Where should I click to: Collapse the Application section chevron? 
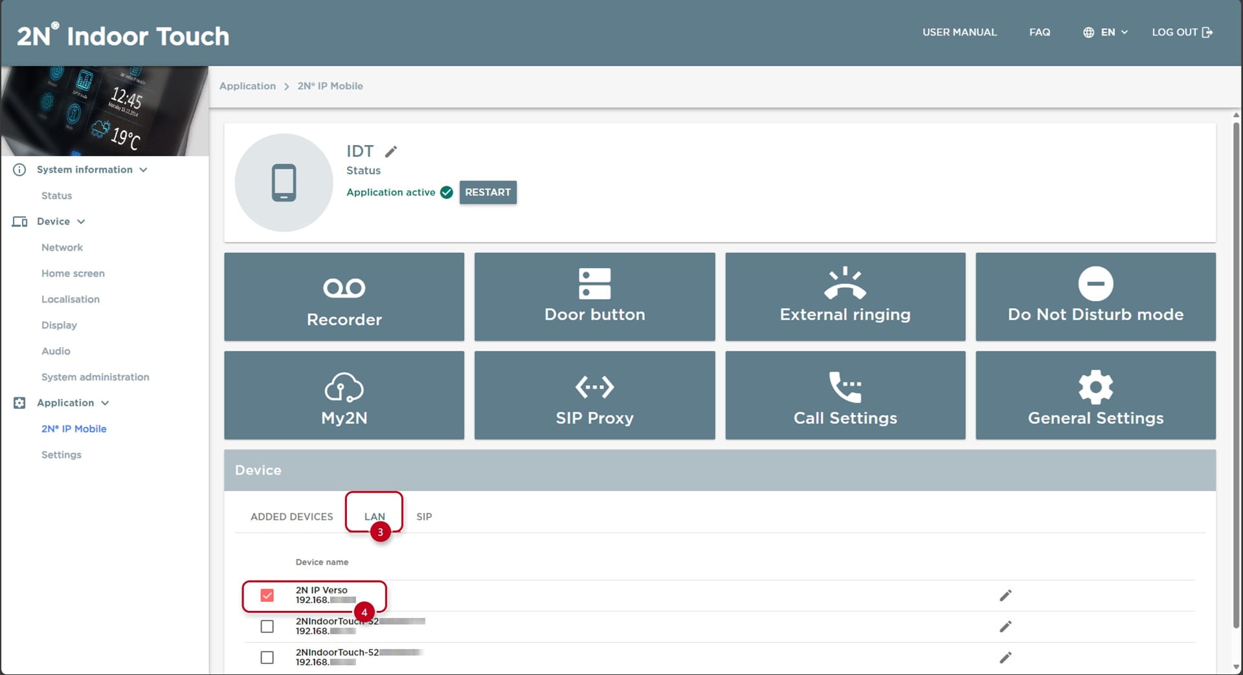(x=105, y=403)
